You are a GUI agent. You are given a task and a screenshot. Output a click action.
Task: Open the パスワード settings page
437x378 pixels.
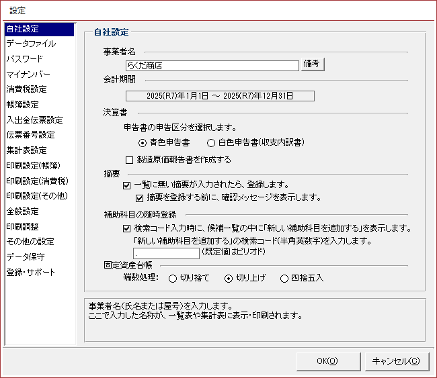(x=25, y=59)
